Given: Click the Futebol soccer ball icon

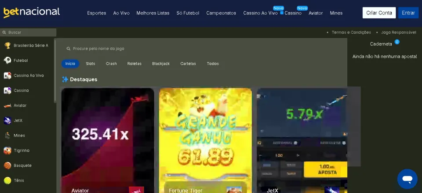Looking at the screenshot, I should pyautogui.click(x=7, y=61).
